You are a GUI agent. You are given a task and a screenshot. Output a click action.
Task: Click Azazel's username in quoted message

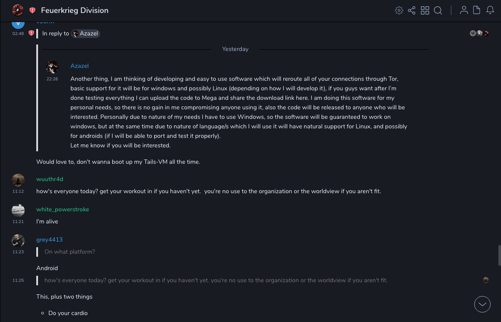click(79, 66)
